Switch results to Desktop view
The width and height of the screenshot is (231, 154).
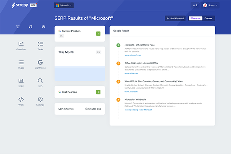(x=195, y=18)
